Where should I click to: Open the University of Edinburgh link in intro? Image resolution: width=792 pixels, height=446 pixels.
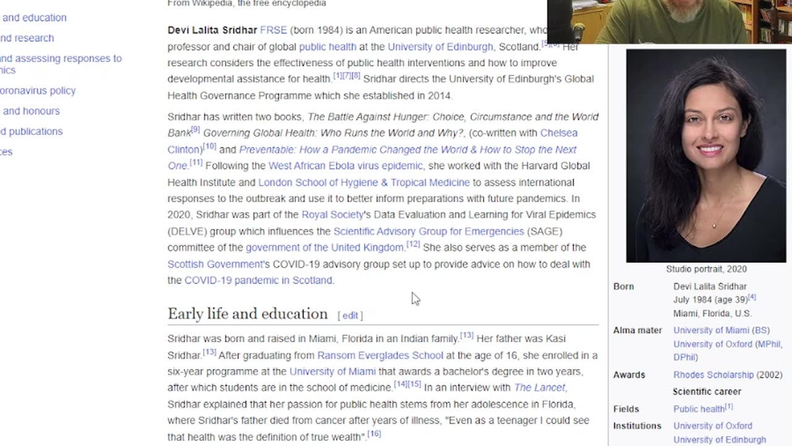point(441,46)
